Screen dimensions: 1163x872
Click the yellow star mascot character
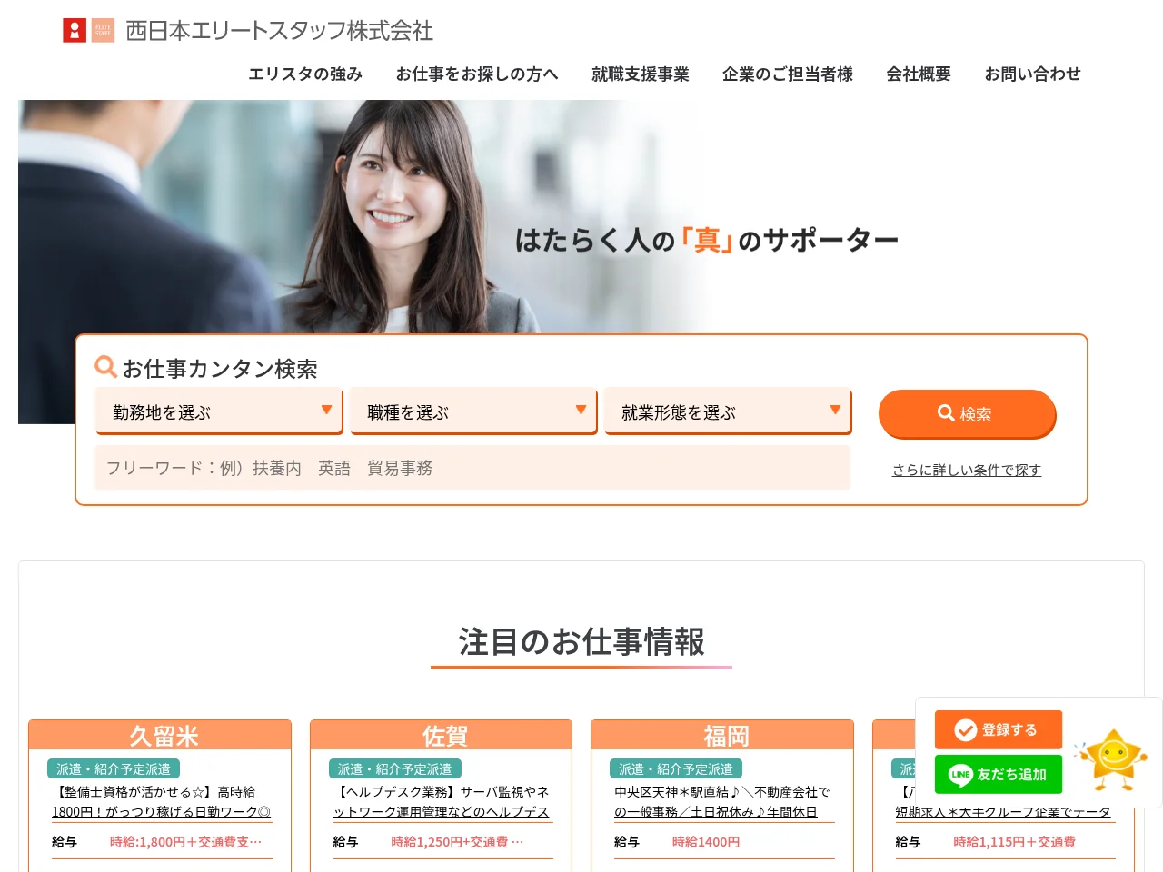click(x=1112, y=759)
